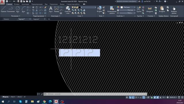Screen dimensions: 184x104
Task: Click the help search keyword field
Action: point(127,1)
